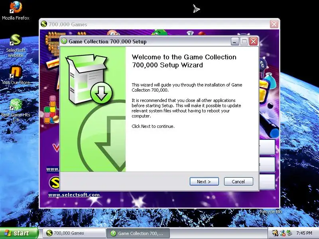Close the 700,000 Games background window
319x239 pixels.
[274, 24]
